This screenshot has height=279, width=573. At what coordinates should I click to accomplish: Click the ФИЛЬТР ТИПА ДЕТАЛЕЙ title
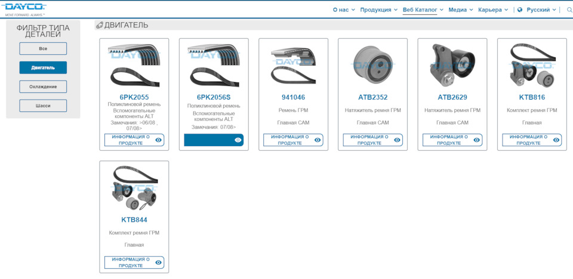pos(43,32)
